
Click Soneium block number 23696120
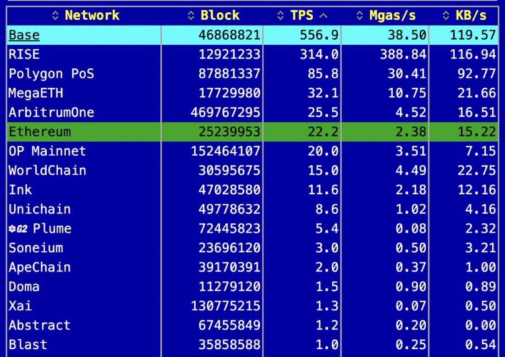coord(229,248)
